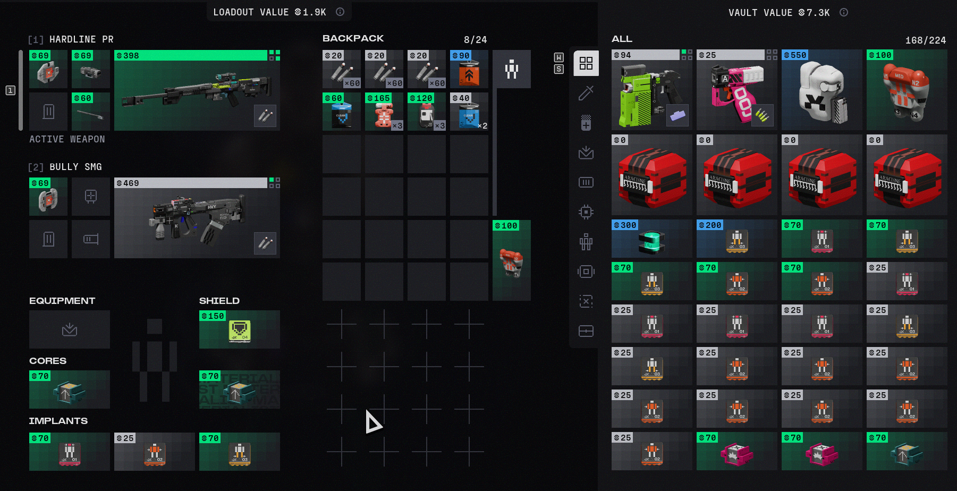The image size is (957, 491).
Task: Select the backpack item worth 120
Action: click(x=427, y=112)
